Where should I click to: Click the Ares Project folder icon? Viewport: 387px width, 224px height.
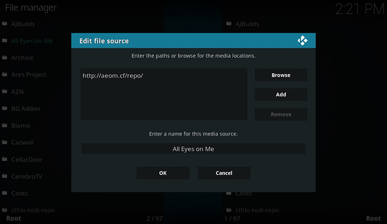(4, 74)
